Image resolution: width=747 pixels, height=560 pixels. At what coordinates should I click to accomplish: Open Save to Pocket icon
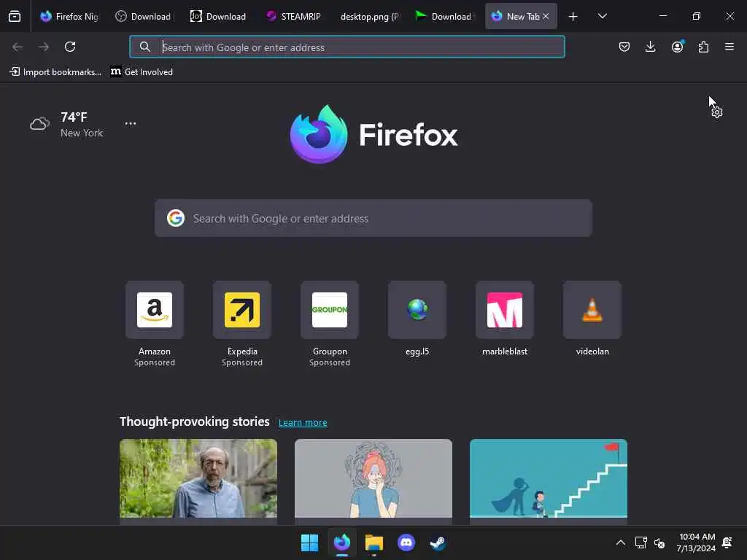pyautogui.click(x=624, y=47)
